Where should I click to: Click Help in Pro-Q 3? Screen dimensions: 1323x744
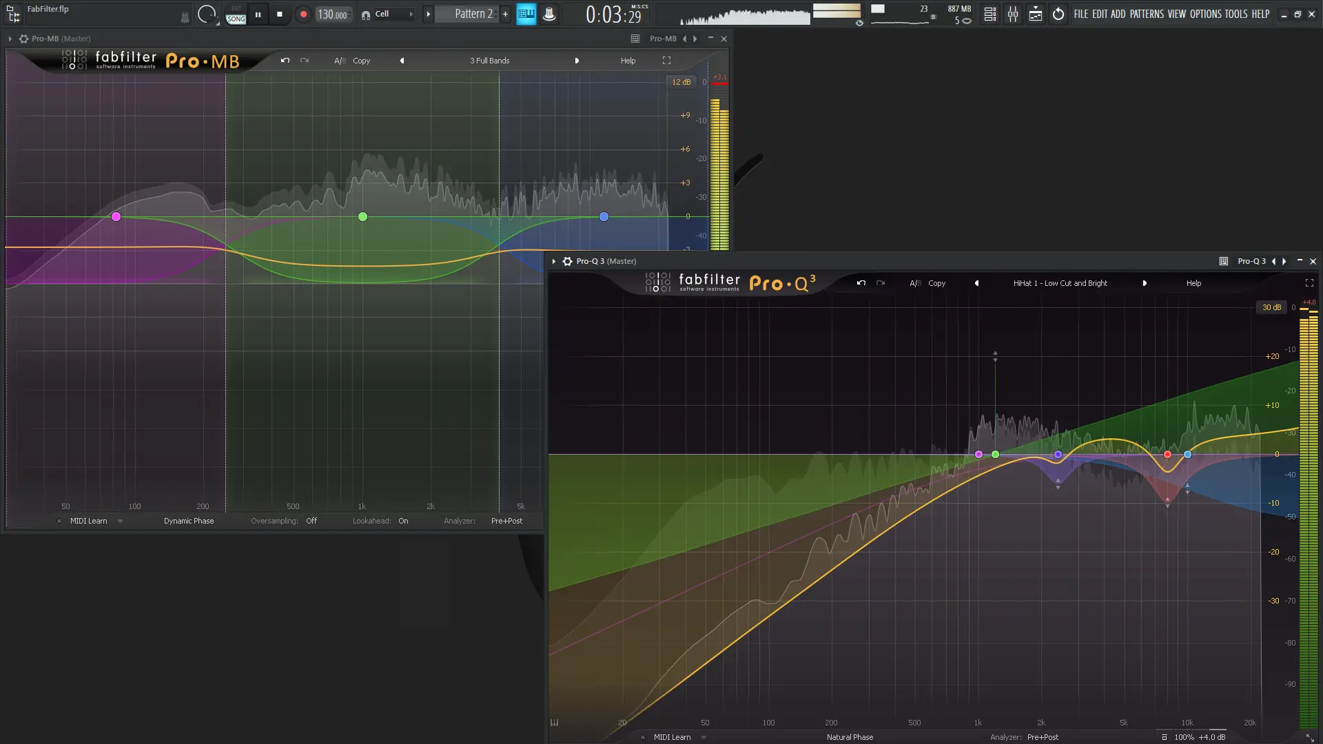click(x=1193, y=283)
